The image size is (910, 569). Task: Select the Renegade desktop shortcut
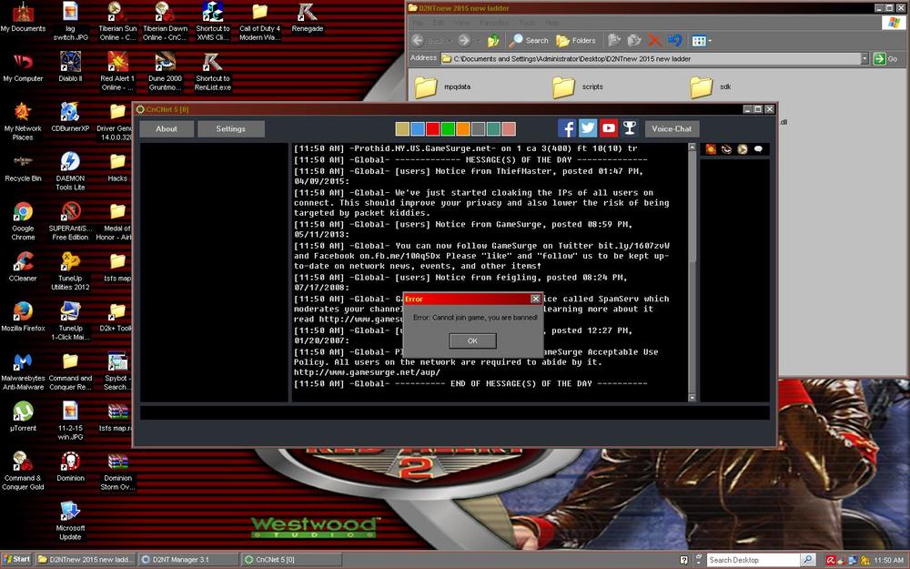click(308, 17)
